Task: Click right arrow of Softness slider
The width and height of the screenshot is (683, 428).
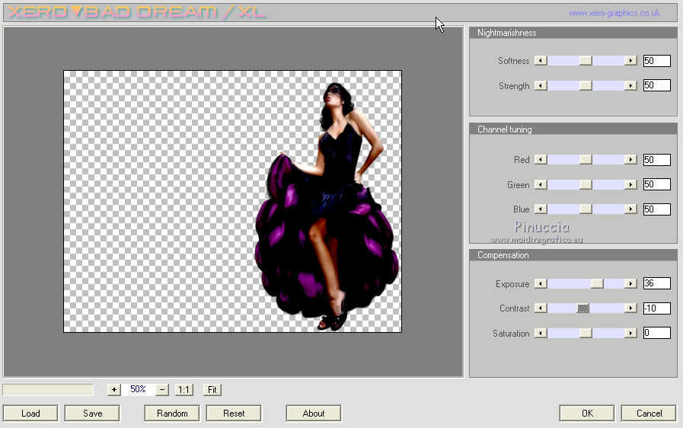Action: coord(630,61)
